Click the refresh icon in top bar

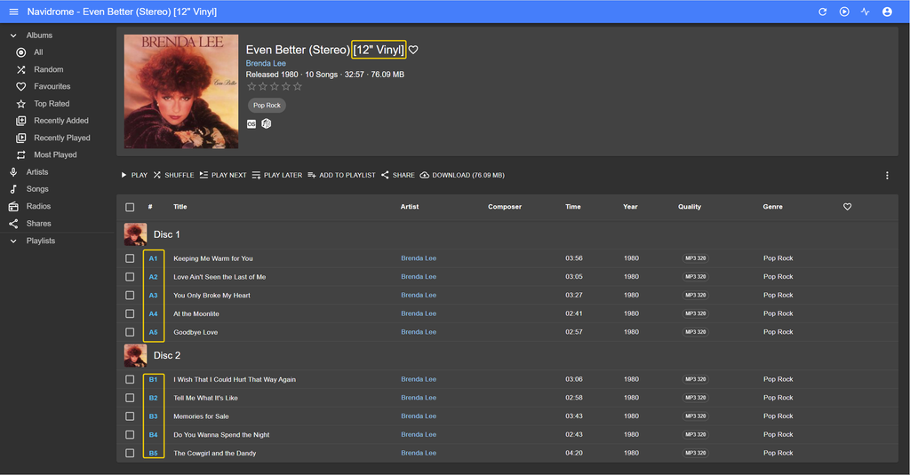pos(822,12)
